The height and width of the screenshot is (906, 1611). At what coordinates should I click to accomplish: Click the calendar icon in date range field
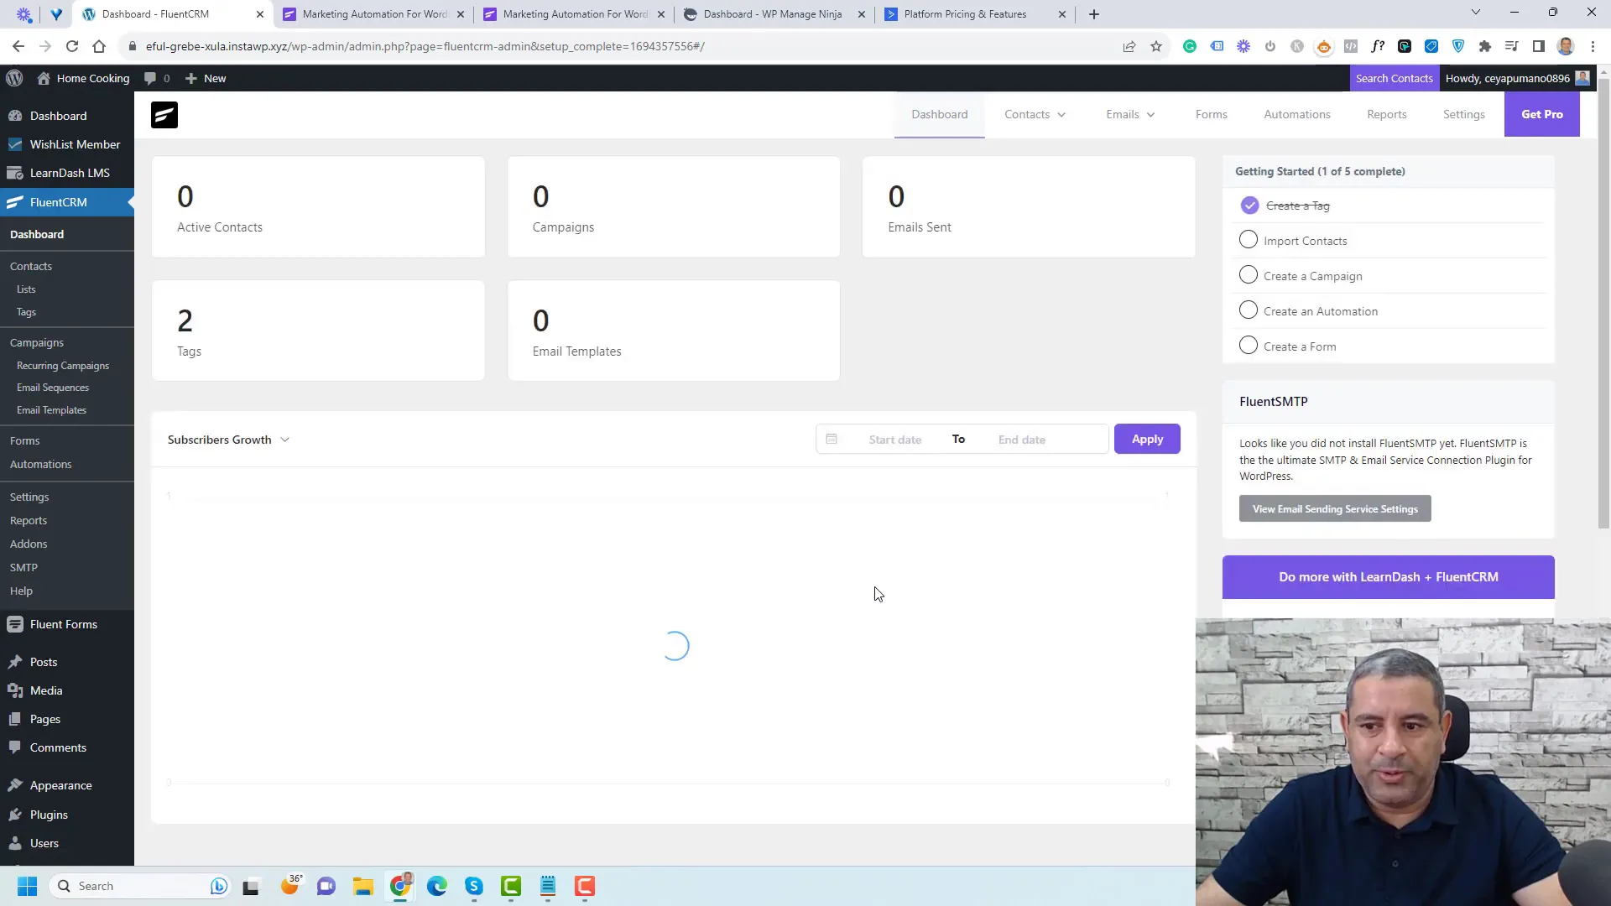(832, 439)
